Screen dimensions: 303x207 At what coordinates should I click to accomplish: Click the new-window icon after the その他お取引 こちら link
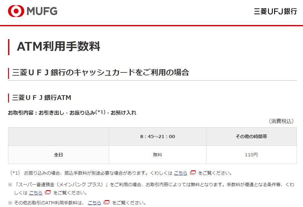pos(107,203)
